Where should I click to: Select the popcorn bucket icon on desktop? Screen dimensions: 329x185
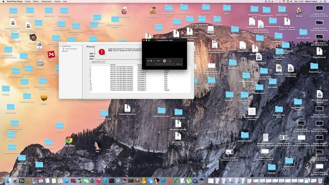point(124,10)
